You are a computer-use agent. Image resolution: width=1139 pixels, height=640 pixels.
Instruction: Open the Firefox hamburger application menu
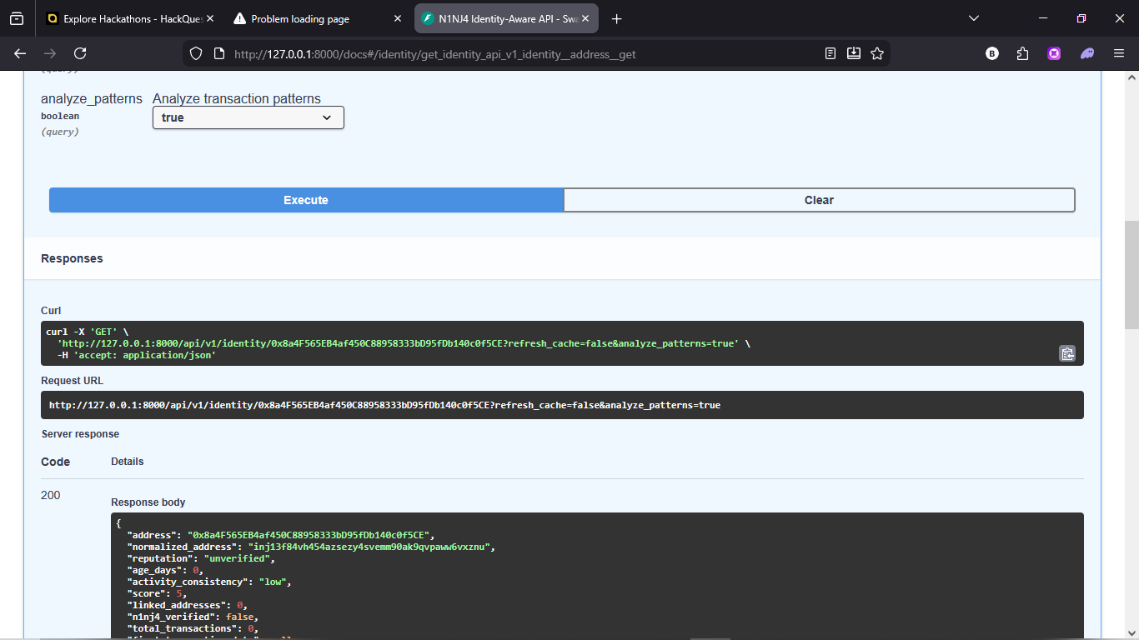coord(1119,53)
